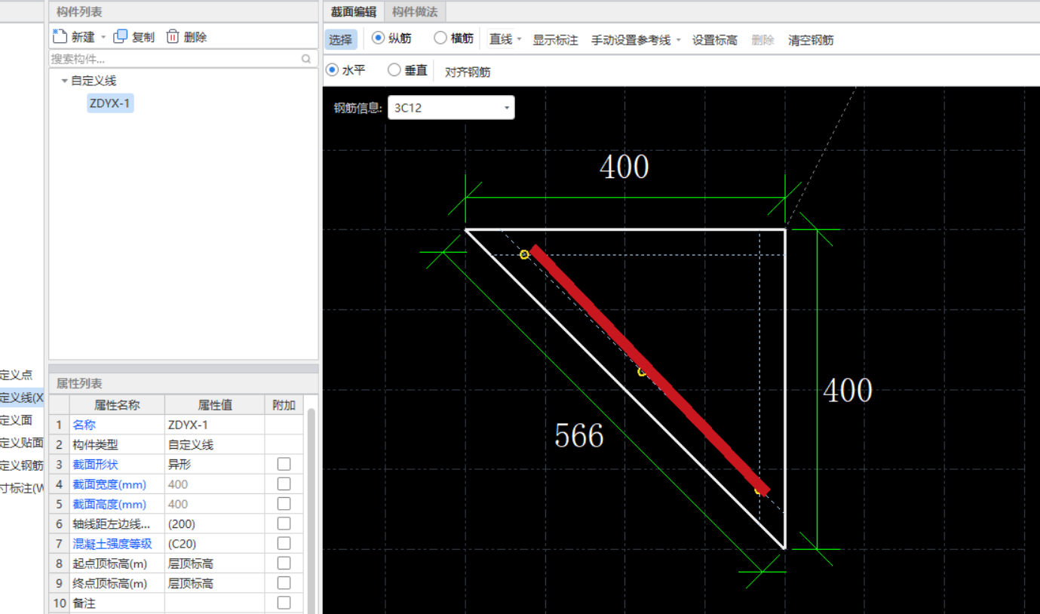Viewport: 1040px width, 614px height.
Task: Tick the 附加 checkbox for 起点顶标高
Action: pos(284,563)
